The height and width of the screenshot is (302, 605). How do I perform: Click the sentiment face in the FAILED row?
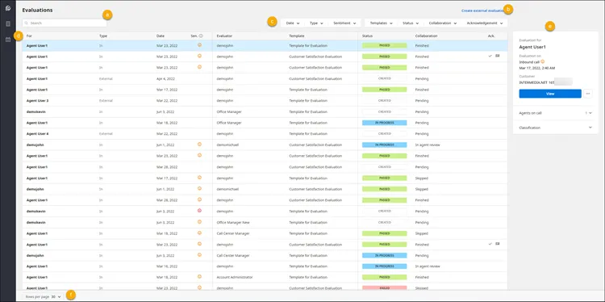click(x=199, y=287)
